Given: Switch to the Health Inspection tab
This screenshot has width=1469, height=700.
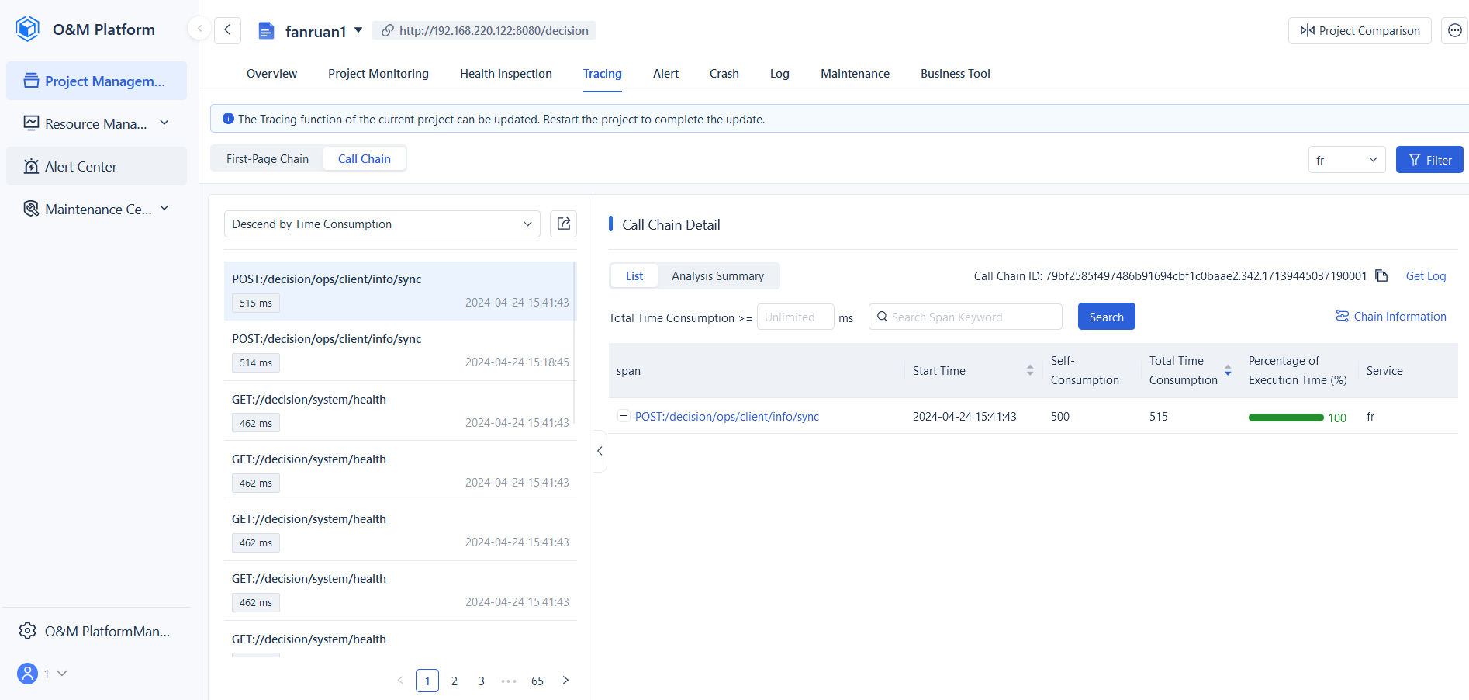Looking at the screenshot, I should 506,74.
